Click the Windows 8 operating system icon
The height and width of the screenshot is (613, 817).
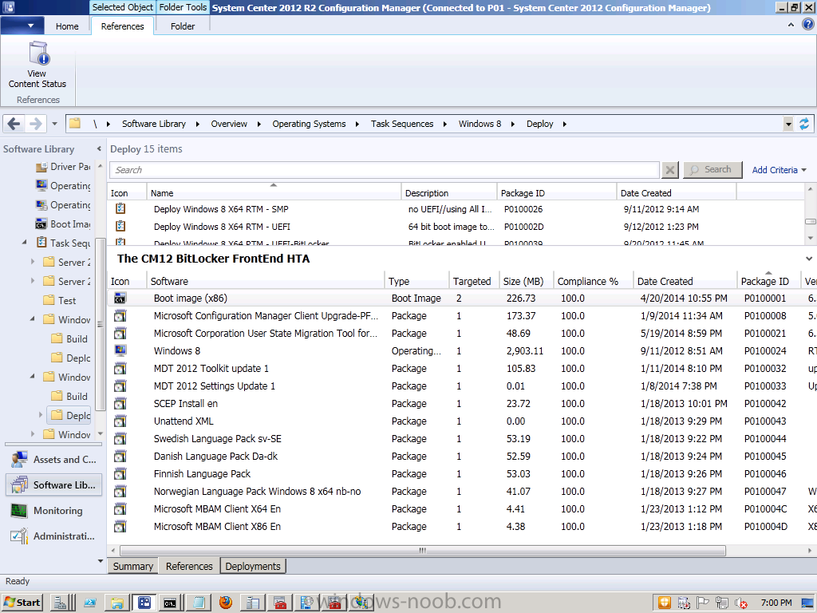pyautogui.click(x=120, y=351)
